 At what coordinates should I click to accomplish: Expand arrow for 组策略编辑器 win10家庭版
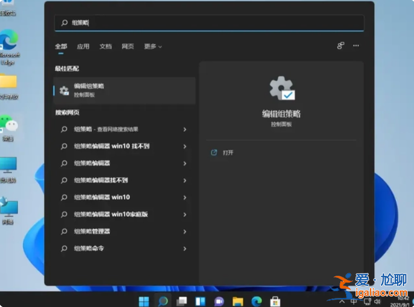pyautogui.click(x=185, y=214)
